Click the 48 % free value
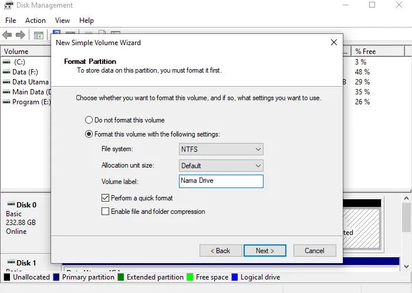This screenshot has width=412, height=293. (362, 72)
